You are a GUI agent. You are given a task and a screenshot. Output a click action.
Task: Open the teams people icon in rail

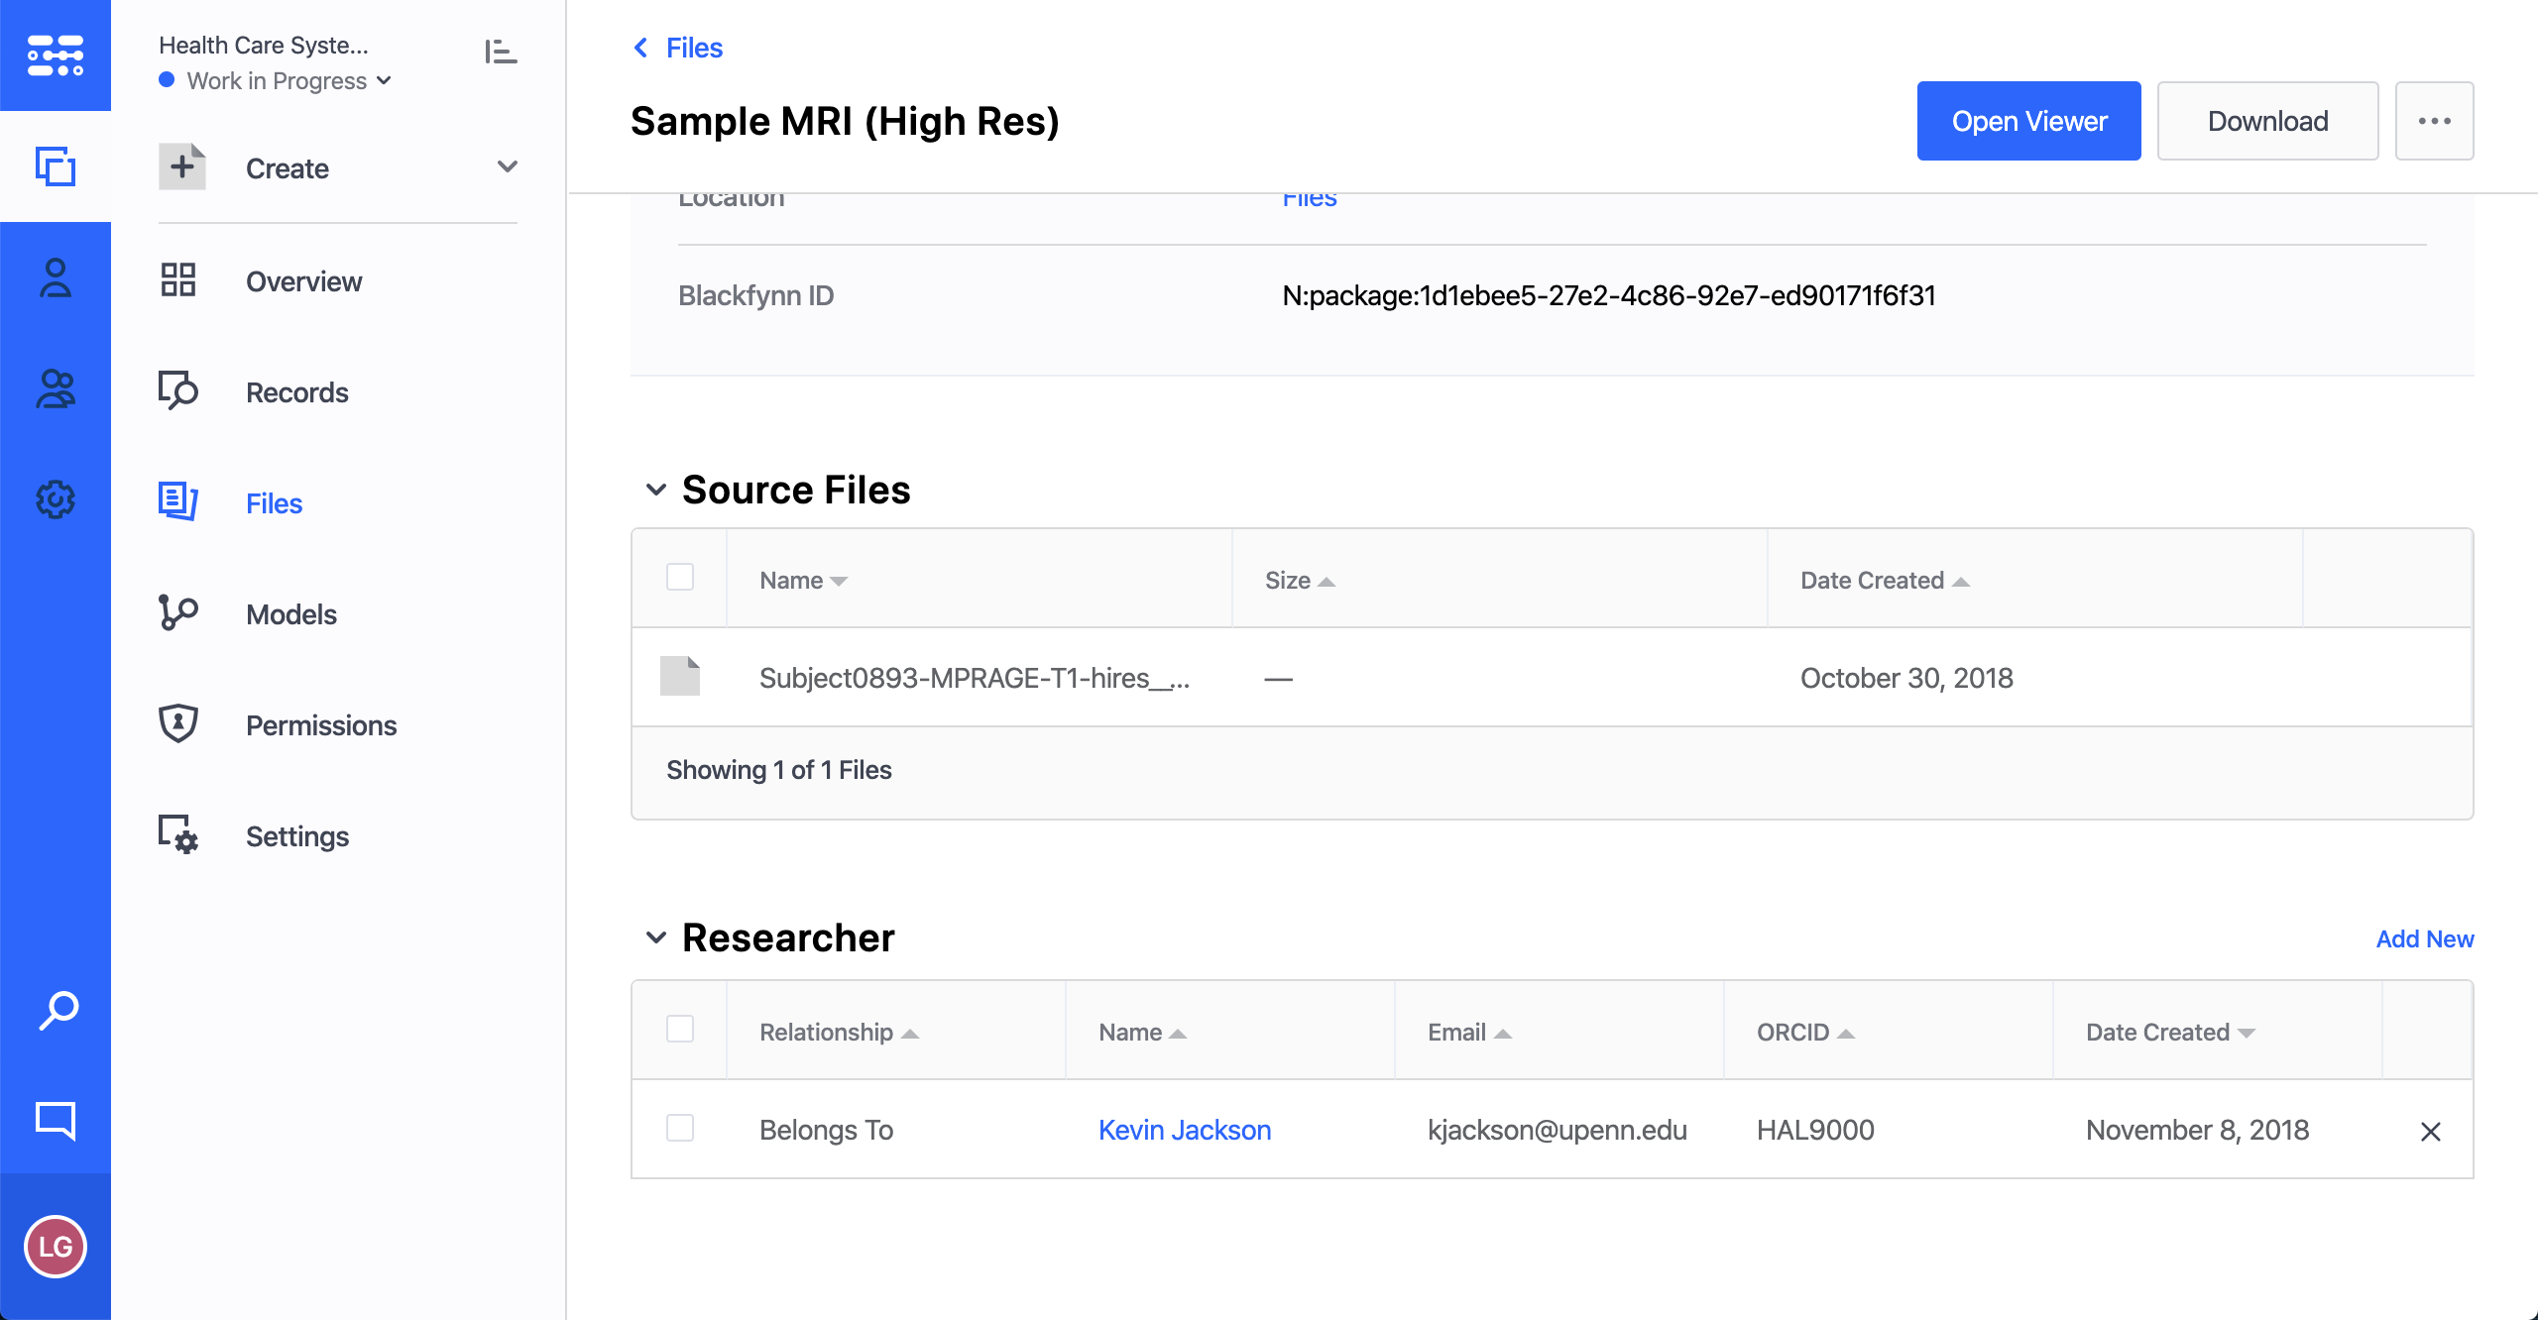[56, 388]
